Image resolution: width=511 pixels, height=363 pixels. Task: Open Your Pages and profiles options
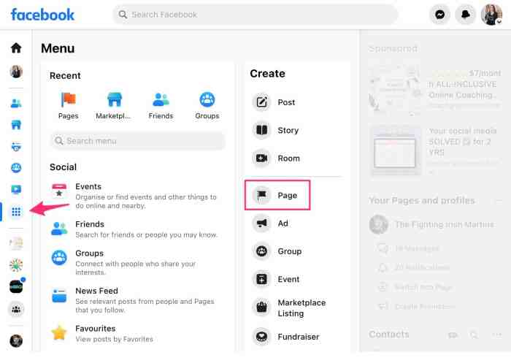[x=498, y=201]
